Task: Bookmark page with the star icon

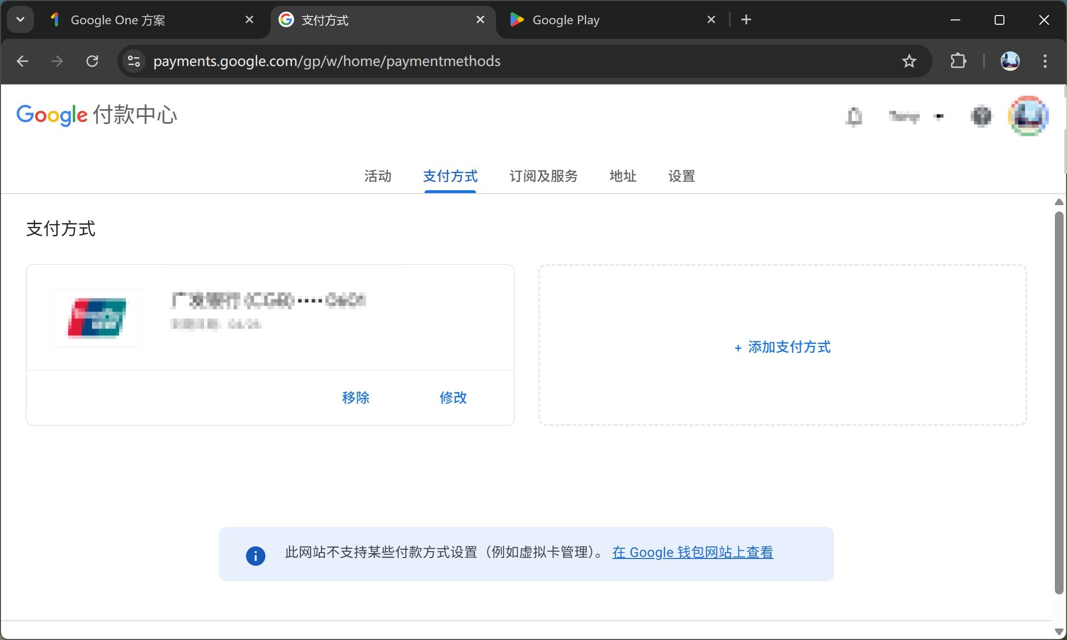Action: (909, 61)
